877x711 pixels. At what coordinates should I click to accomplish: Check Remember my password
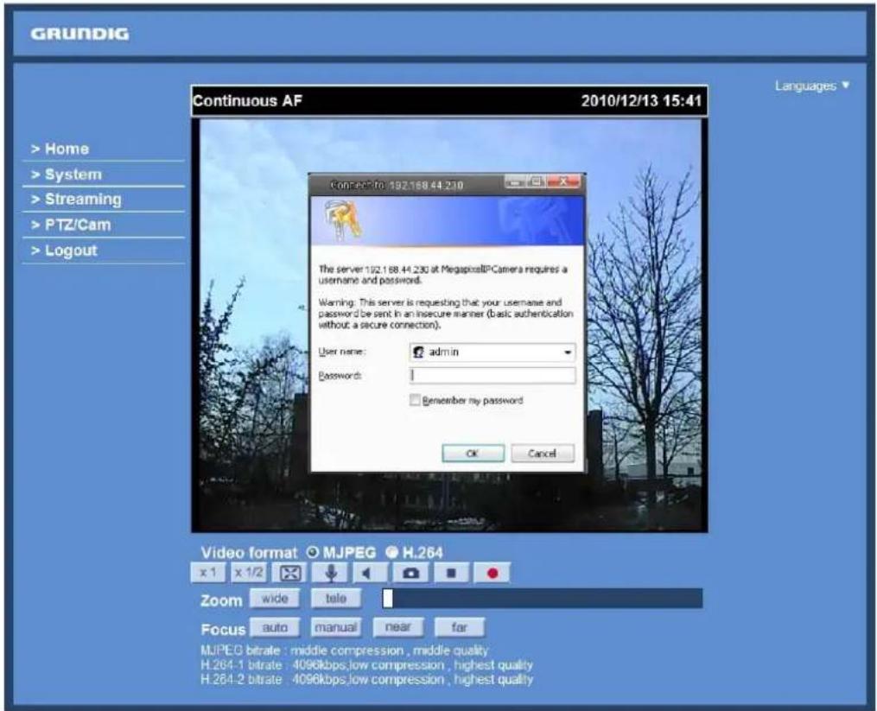tap(415, 400)
